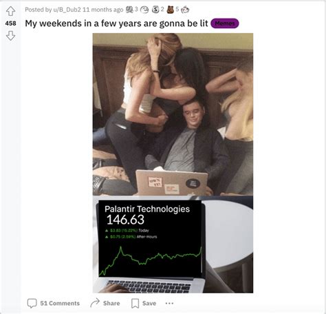Image resolution: width=326 pixels, height=314 pixels.
Task: Click the curved arrow share icon
Action: 95,303
